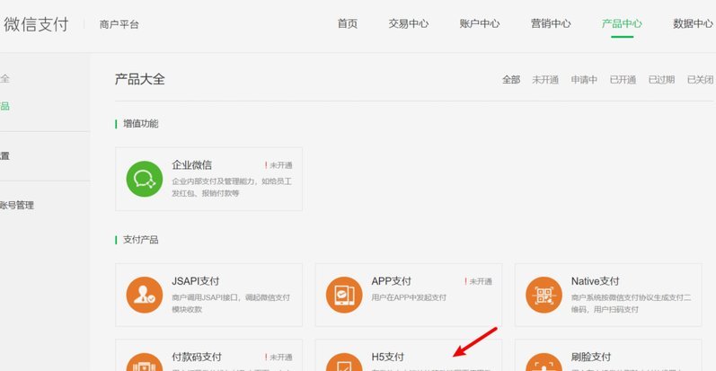Click the 增值功能 section heading
This screenshot has width=716, height=371.
coord(141,124)
